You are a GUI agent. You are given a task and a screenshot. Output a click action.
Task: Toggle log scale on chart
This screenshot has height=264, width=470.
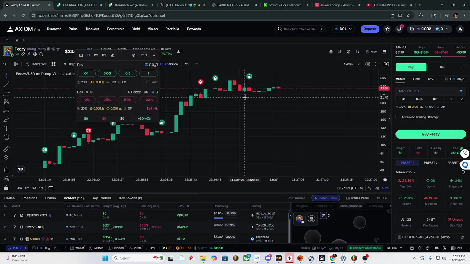click(x=376, y=188)
